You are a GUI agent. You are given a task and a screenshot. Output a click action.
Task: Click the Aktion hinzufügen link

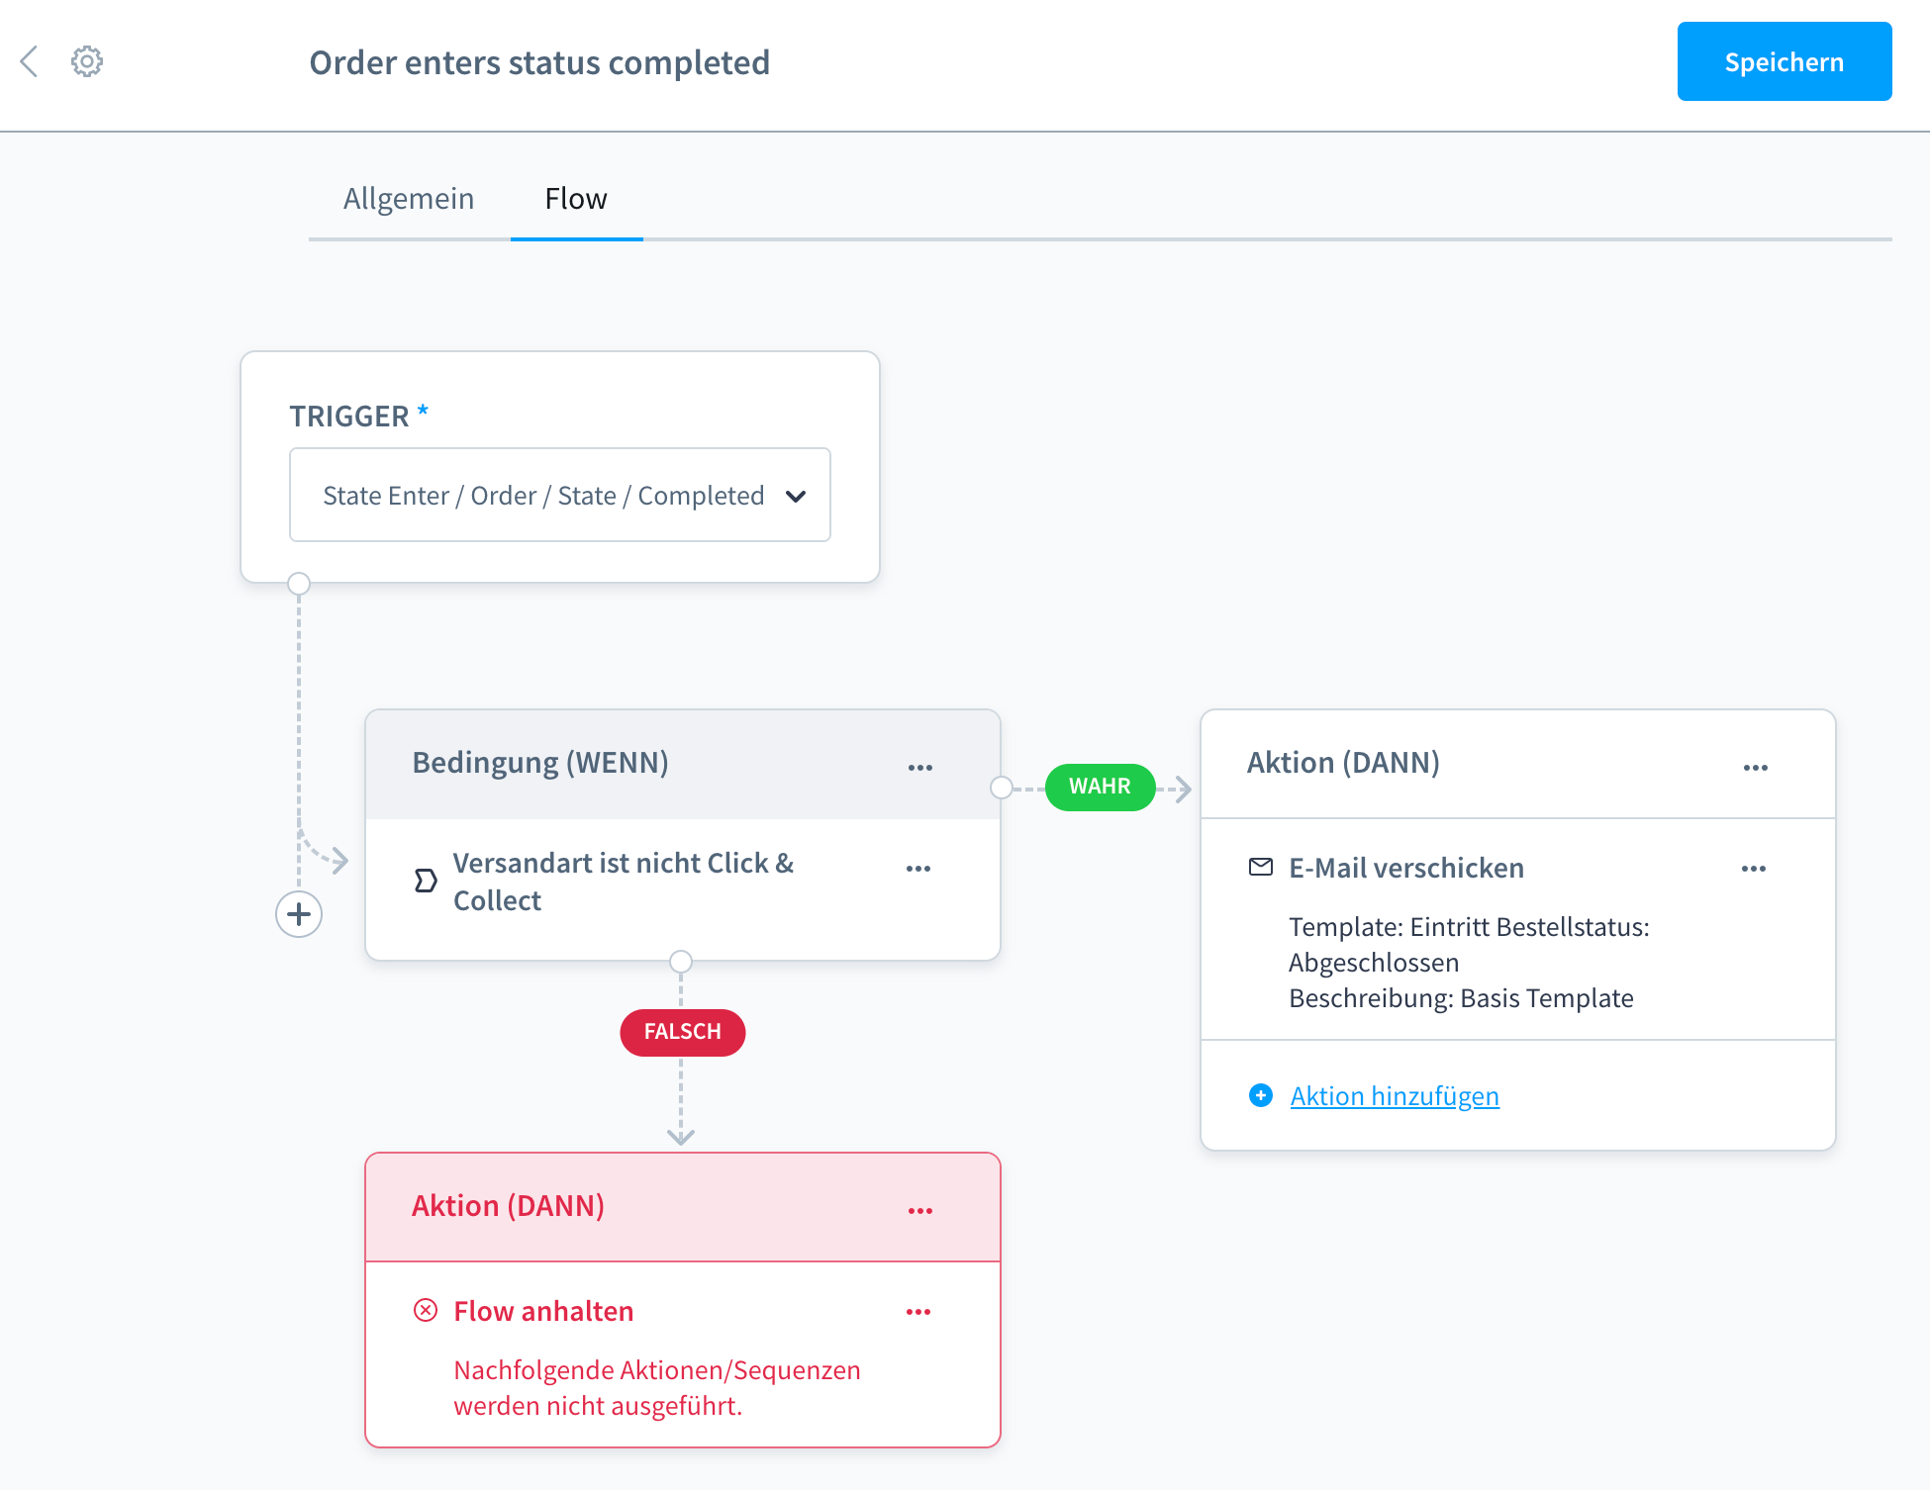(1395, 1096)
